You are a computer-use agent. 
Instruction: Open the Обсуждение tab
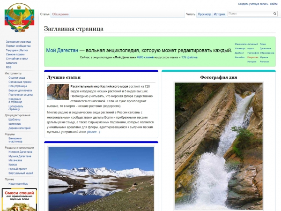tap(60, 14)
